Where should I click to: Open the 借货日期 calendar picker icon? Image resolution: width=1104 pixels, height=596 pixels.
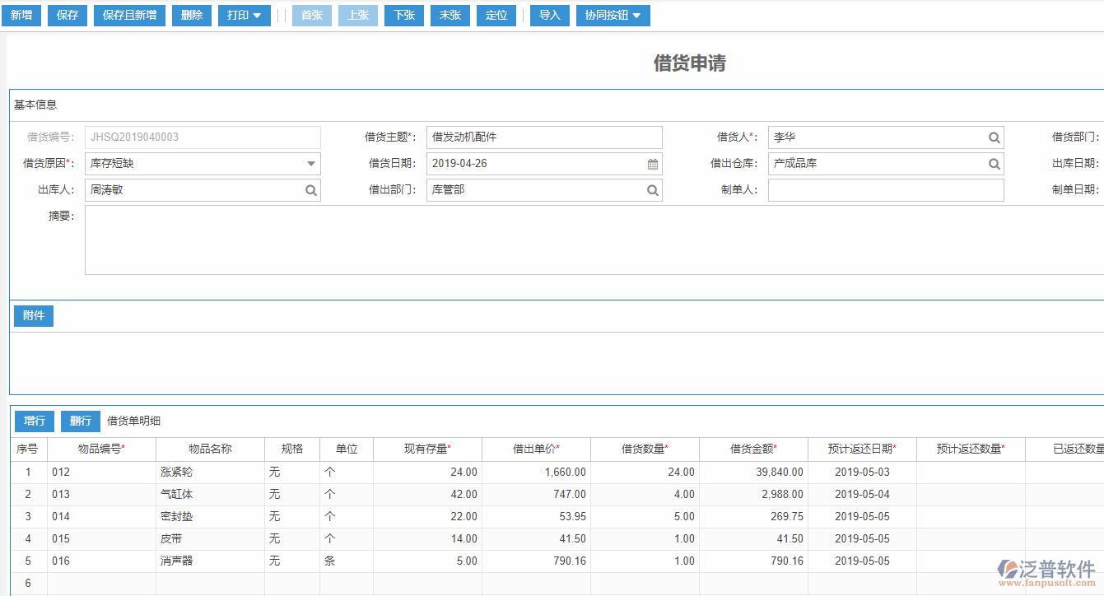pos(652,163)
